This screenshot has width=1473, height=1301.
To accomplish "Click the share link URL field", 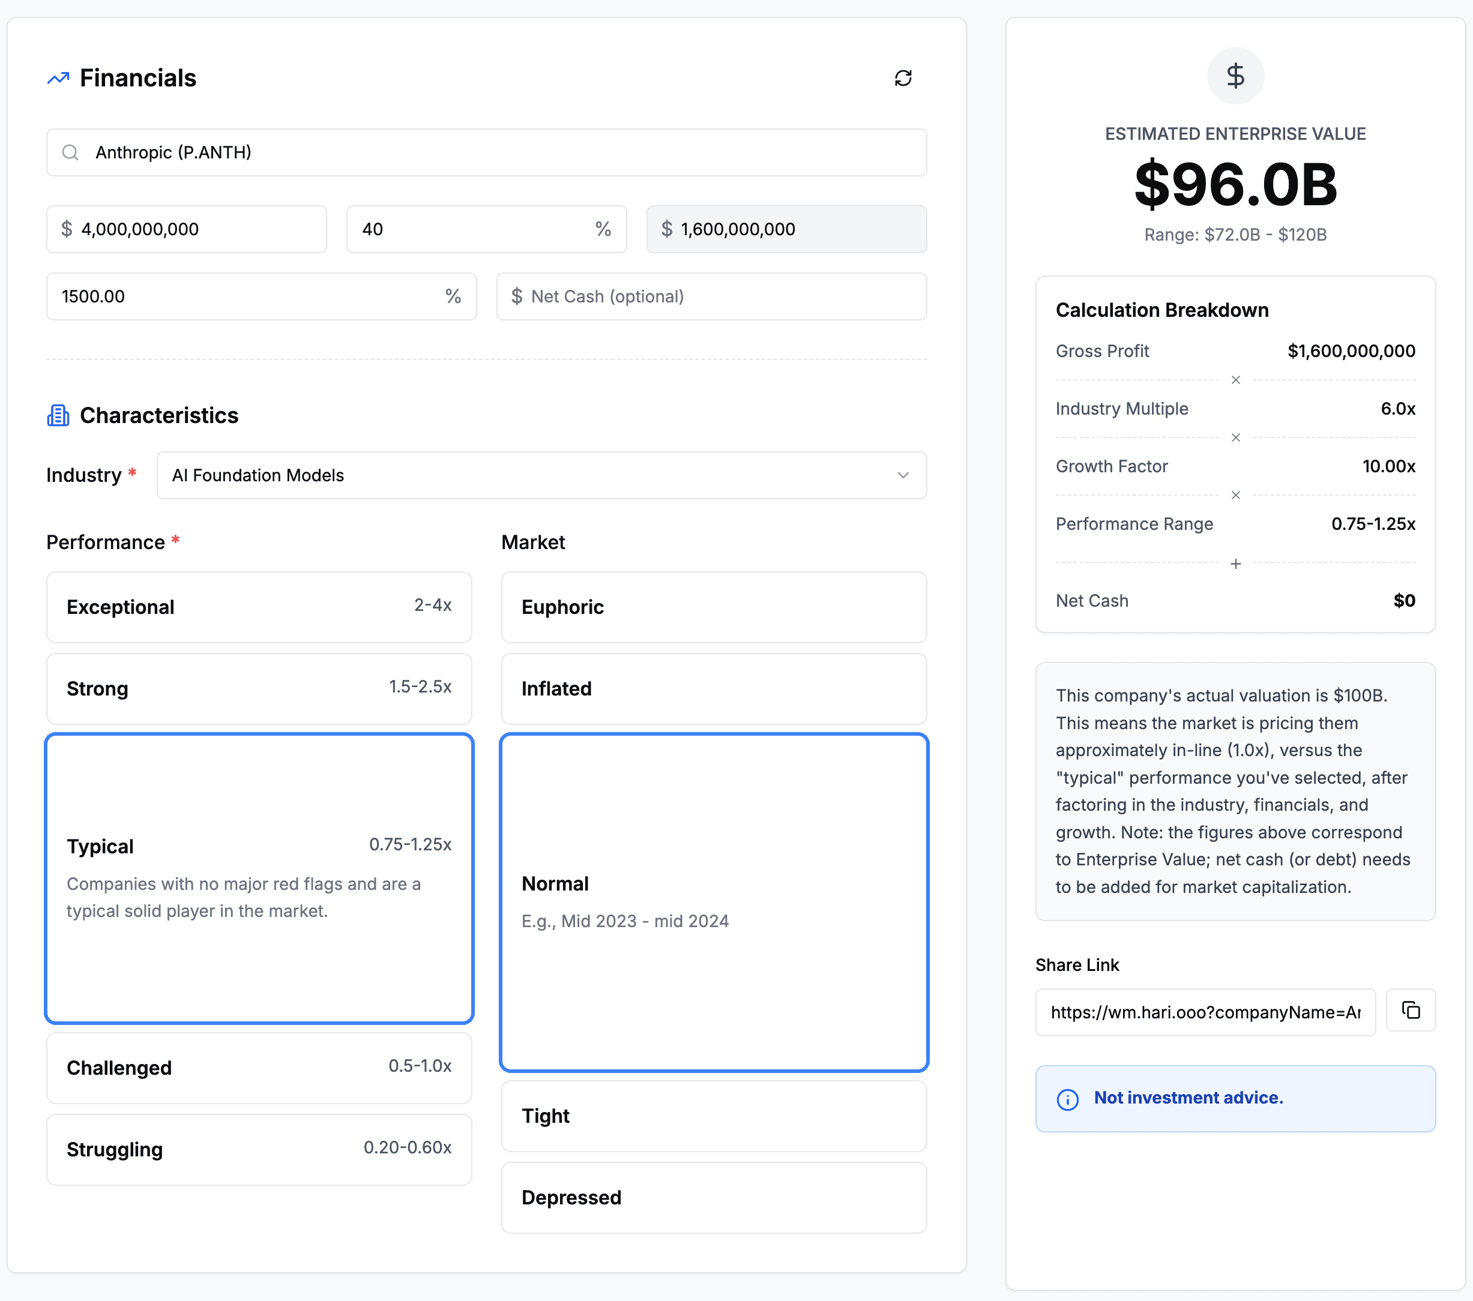I will [1204, 1012].
